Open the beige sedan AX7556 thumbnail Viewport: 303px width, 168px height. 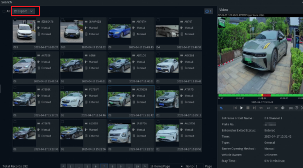pos(24,65)
